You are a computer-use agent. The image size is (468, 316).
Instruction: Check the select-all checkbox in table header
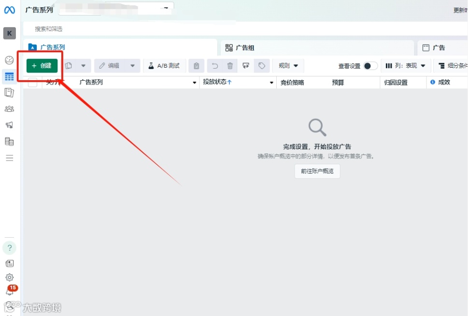click(32, 82)
